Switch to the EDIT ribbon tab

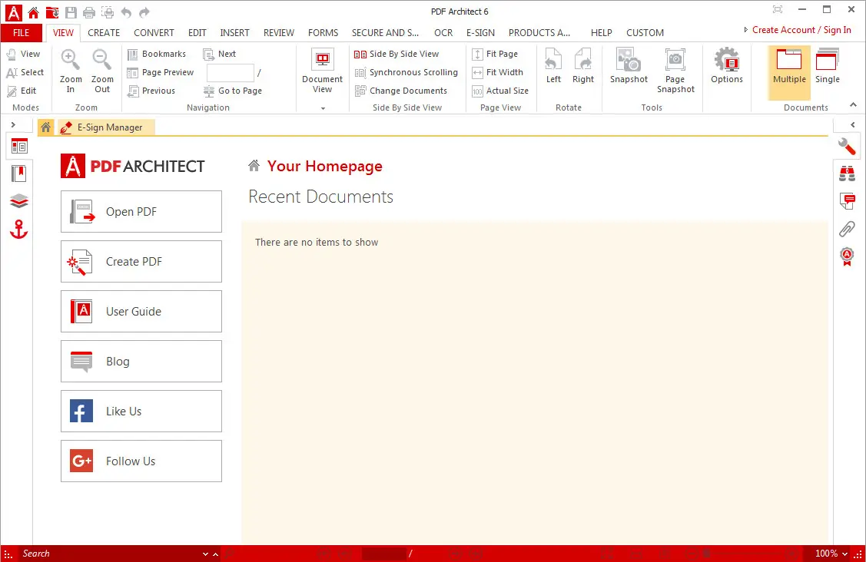(197, 32)
